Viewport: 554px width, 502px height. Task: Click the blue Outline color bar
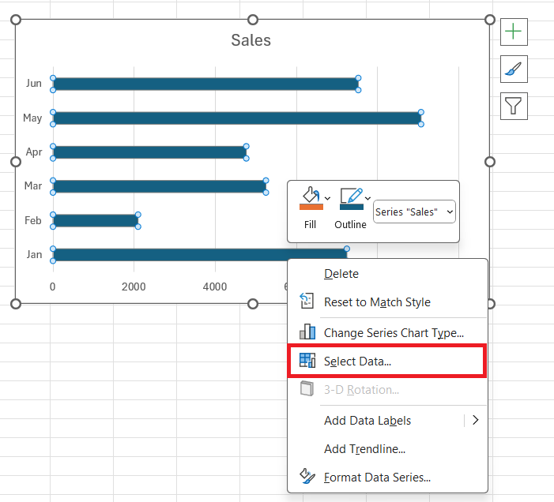[352, 207]
